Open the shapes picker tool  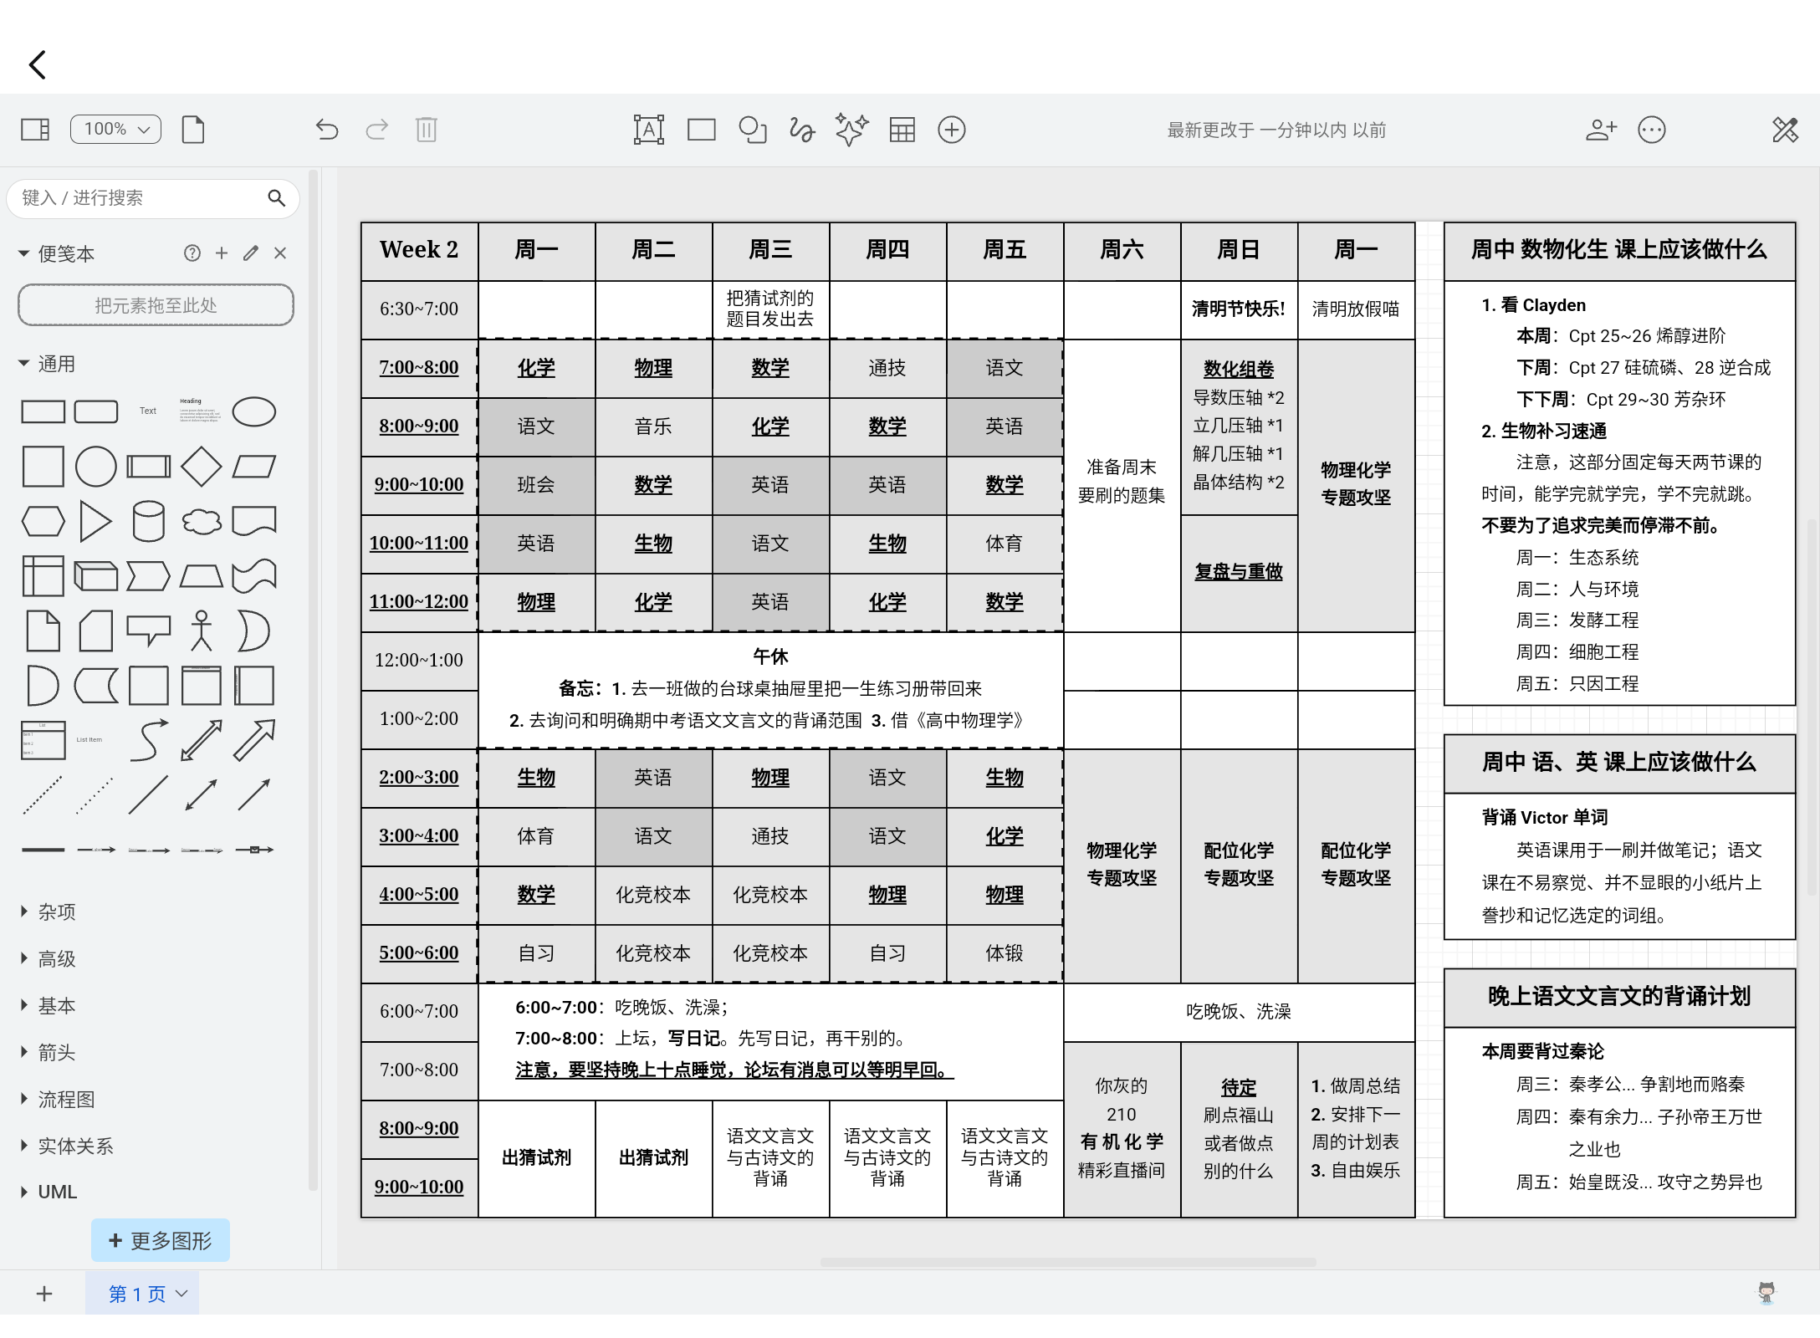point(752,130)
